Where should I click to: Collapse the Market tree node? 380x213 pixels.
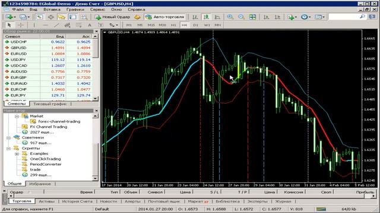[x=17, y=116]
